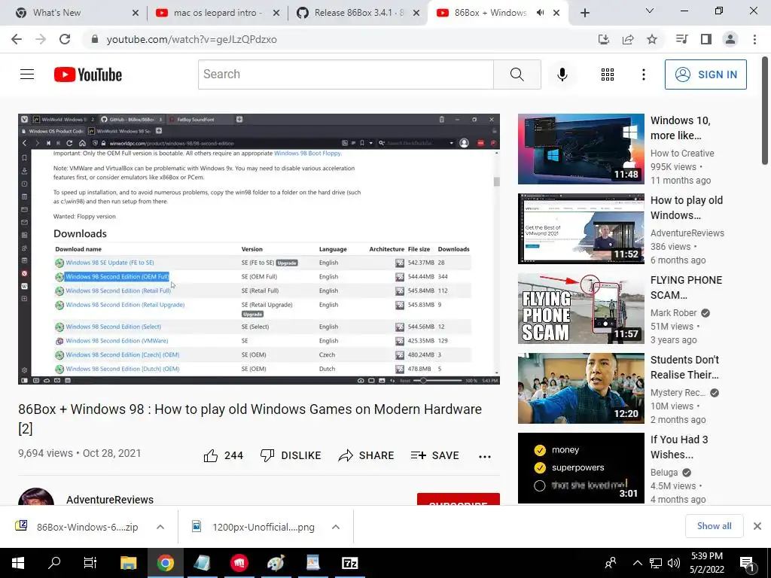Open Windows Start menu
This screenshot has width=771, height=578.
click(18, 563)
